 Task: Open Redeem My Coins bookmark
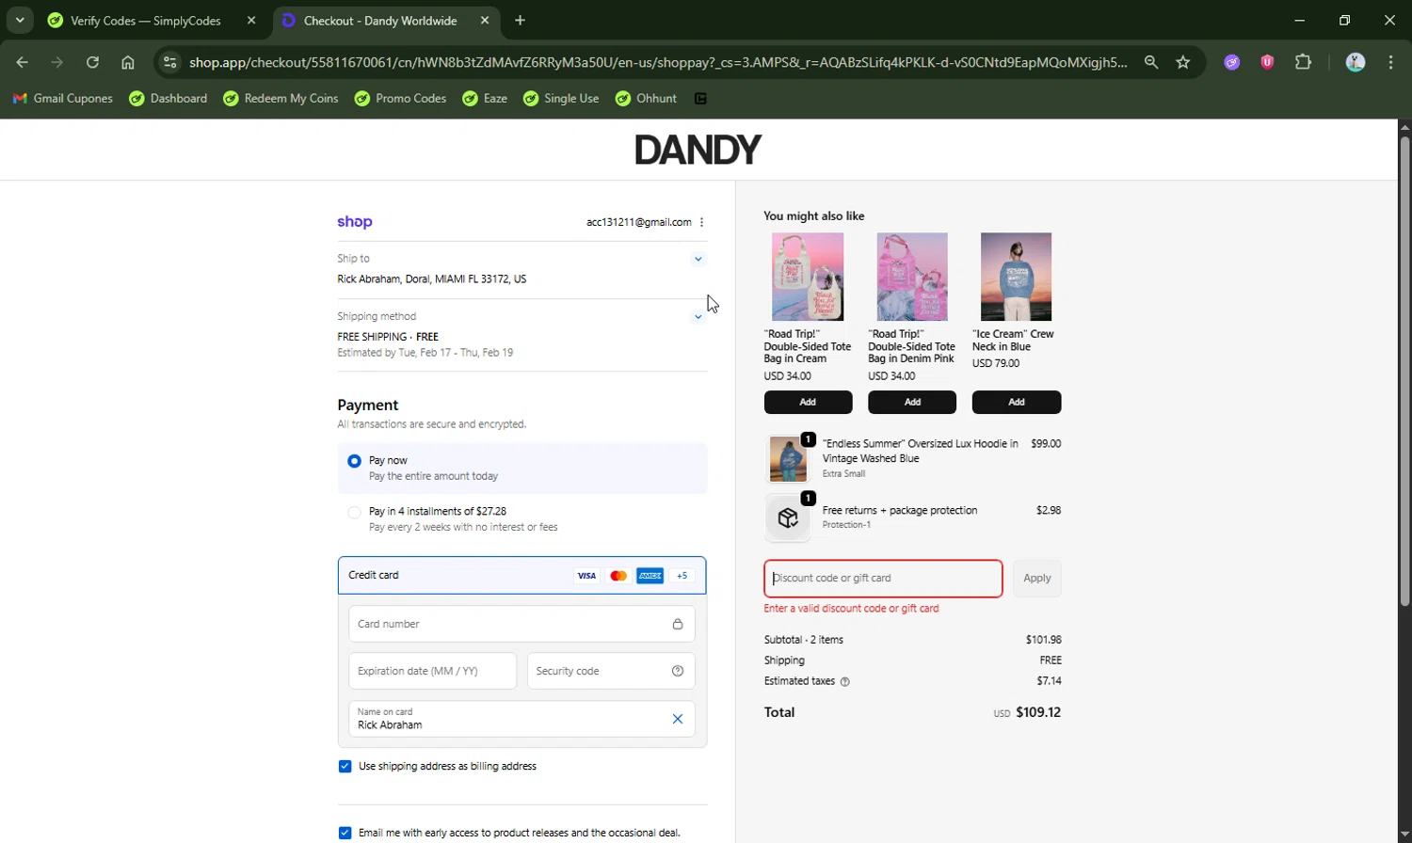coord(281,99)
